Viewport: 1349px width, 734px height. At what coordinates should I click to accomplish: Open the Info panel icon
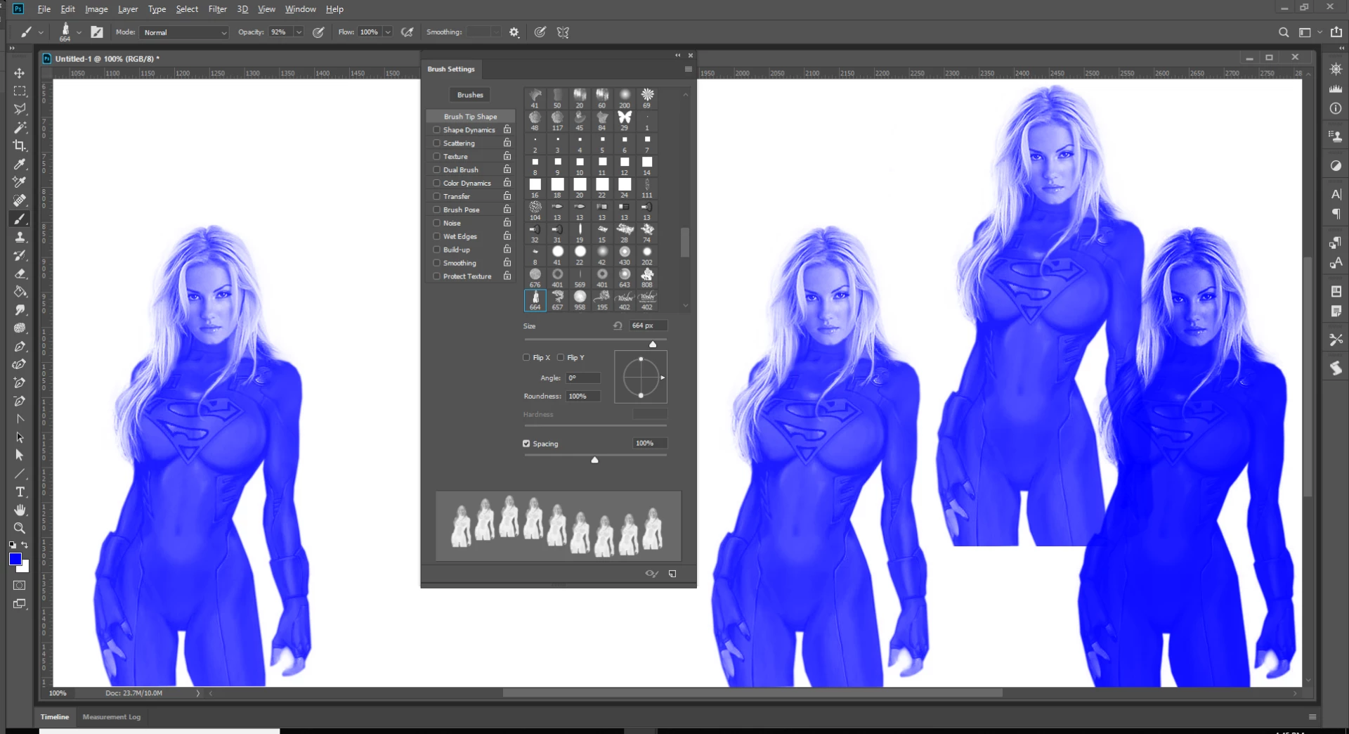tap(1336, 109)
